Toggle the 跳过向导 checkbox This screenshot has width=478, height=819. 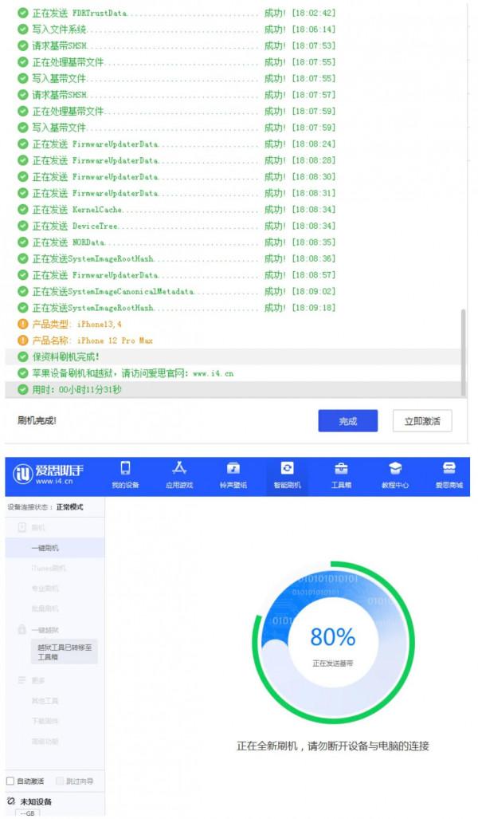point(60,781)
